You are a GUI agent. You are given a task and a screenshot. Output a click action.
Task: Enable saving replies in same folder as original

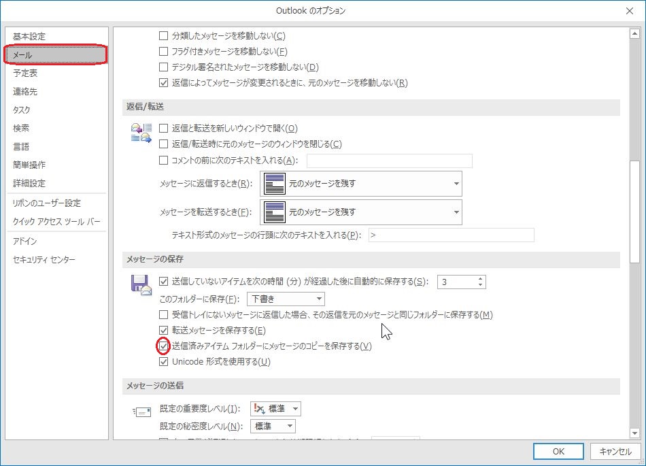tap(164, 315)
